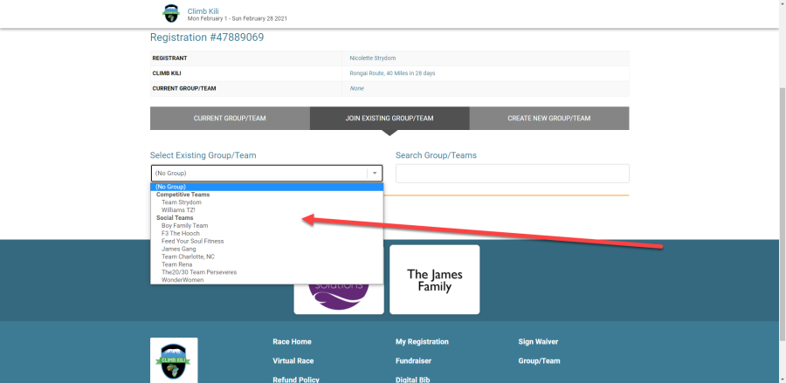Open the Rongai Route, 40 Miles link
This screenshot has height=383, width=786.
(x=392, y=73)
